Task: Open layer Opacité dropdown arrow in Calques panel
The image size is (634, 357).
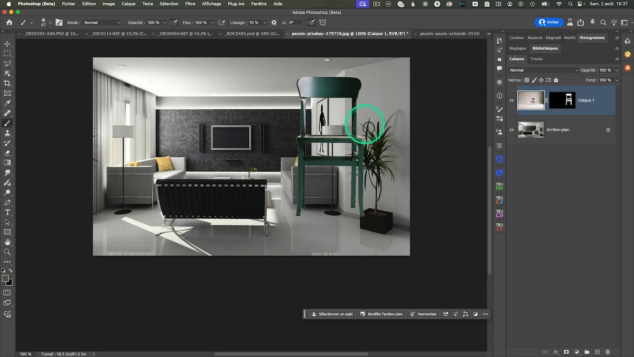Action: tap(616, 70)
